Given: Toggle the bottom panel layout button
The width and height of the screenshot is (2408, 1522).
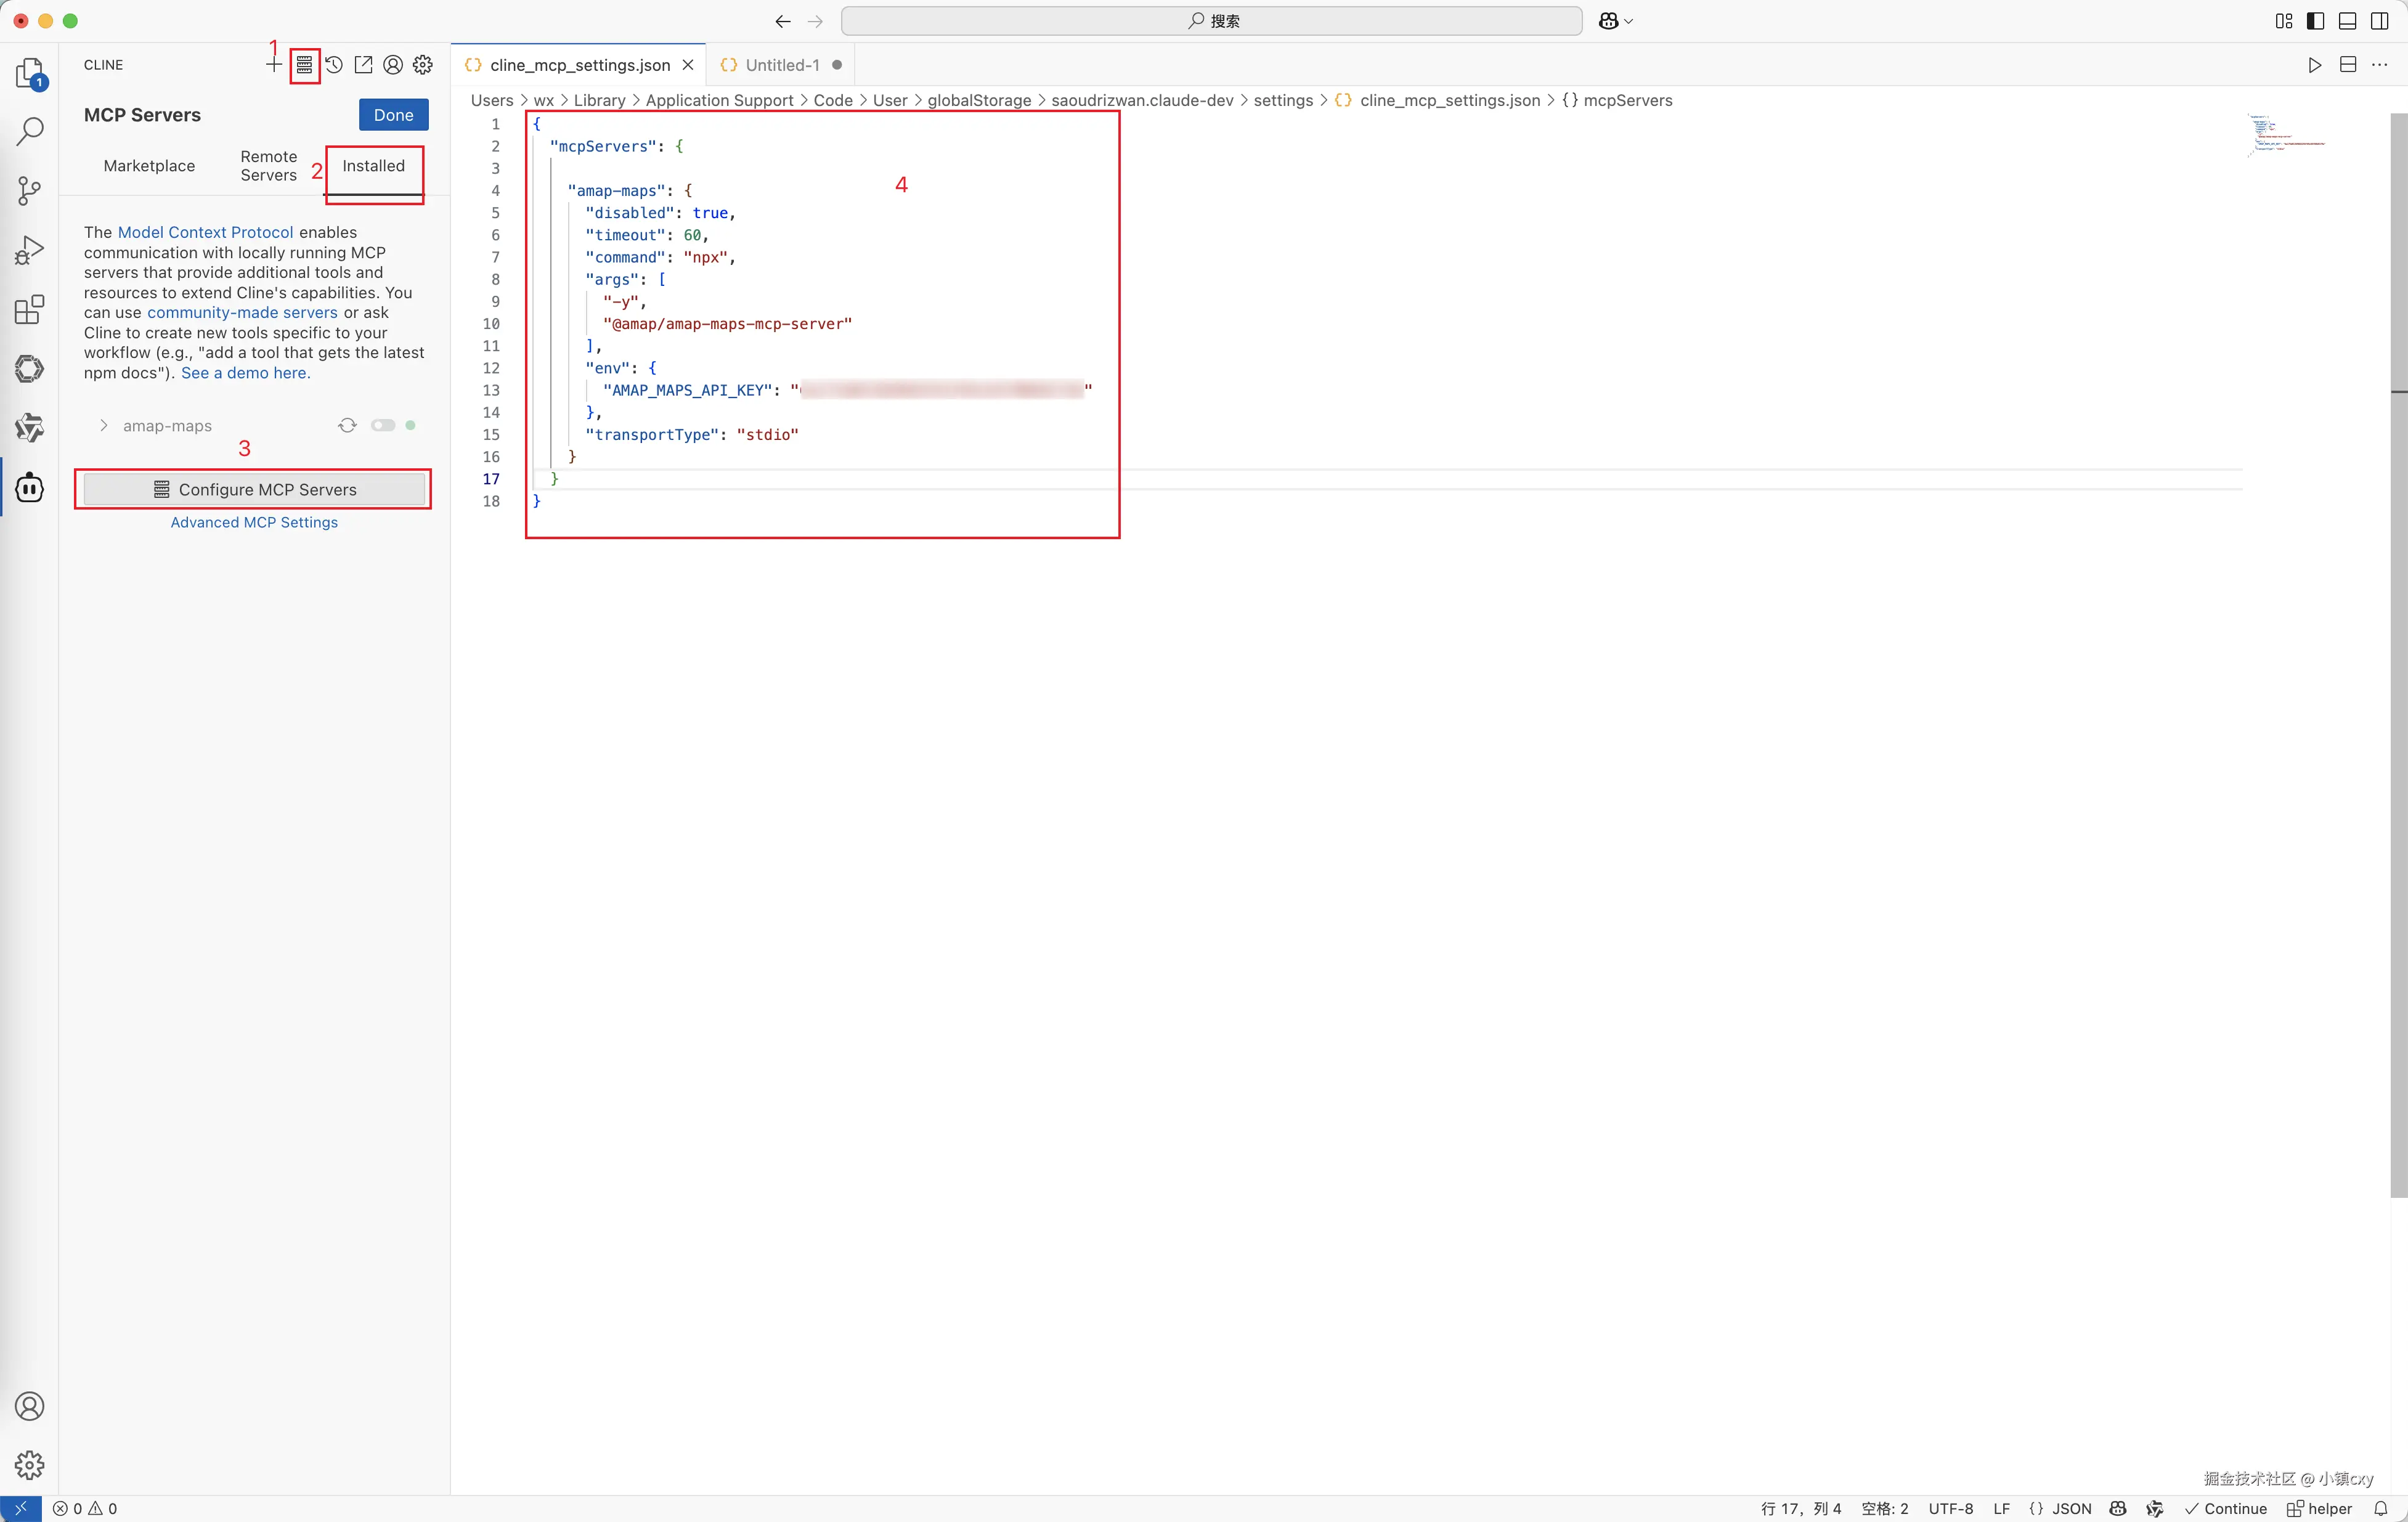Looking at the screenshot, I should [x=2347, y=21].
